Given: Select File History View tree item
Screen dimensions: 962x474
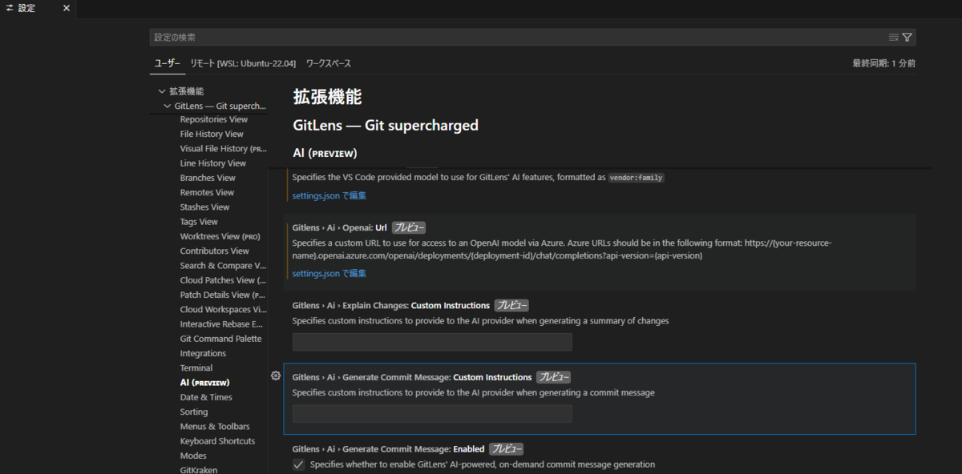Looking at the screenshot, I should pos(212,134).
